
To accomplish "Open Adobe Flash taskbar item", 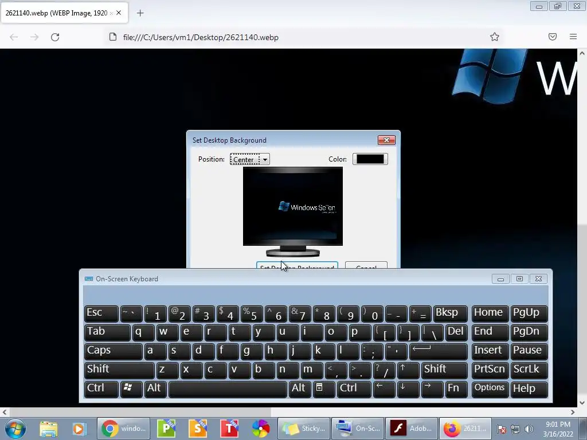I will pos(412,429).
